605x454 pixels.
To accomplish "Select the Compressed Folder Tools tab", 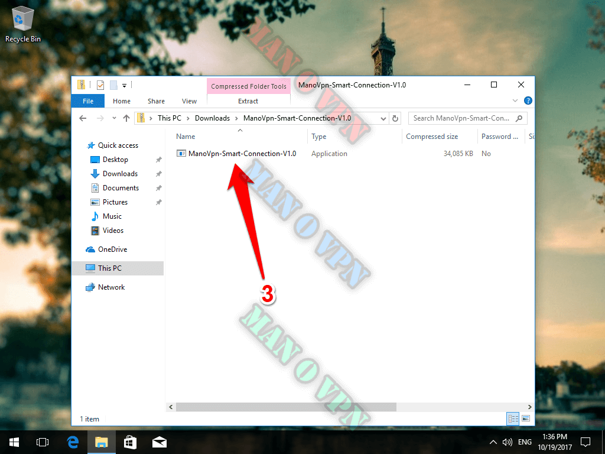I will coord(249,86).
